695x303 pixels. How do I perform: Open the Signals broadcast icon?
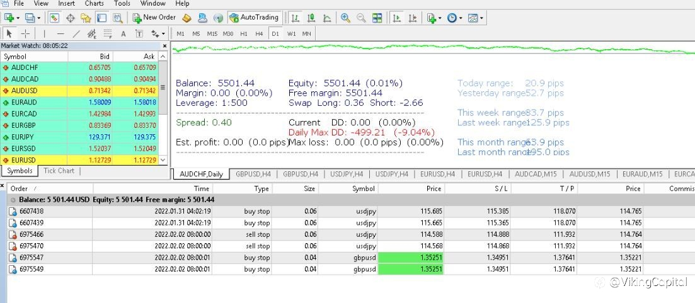(218, 18)
